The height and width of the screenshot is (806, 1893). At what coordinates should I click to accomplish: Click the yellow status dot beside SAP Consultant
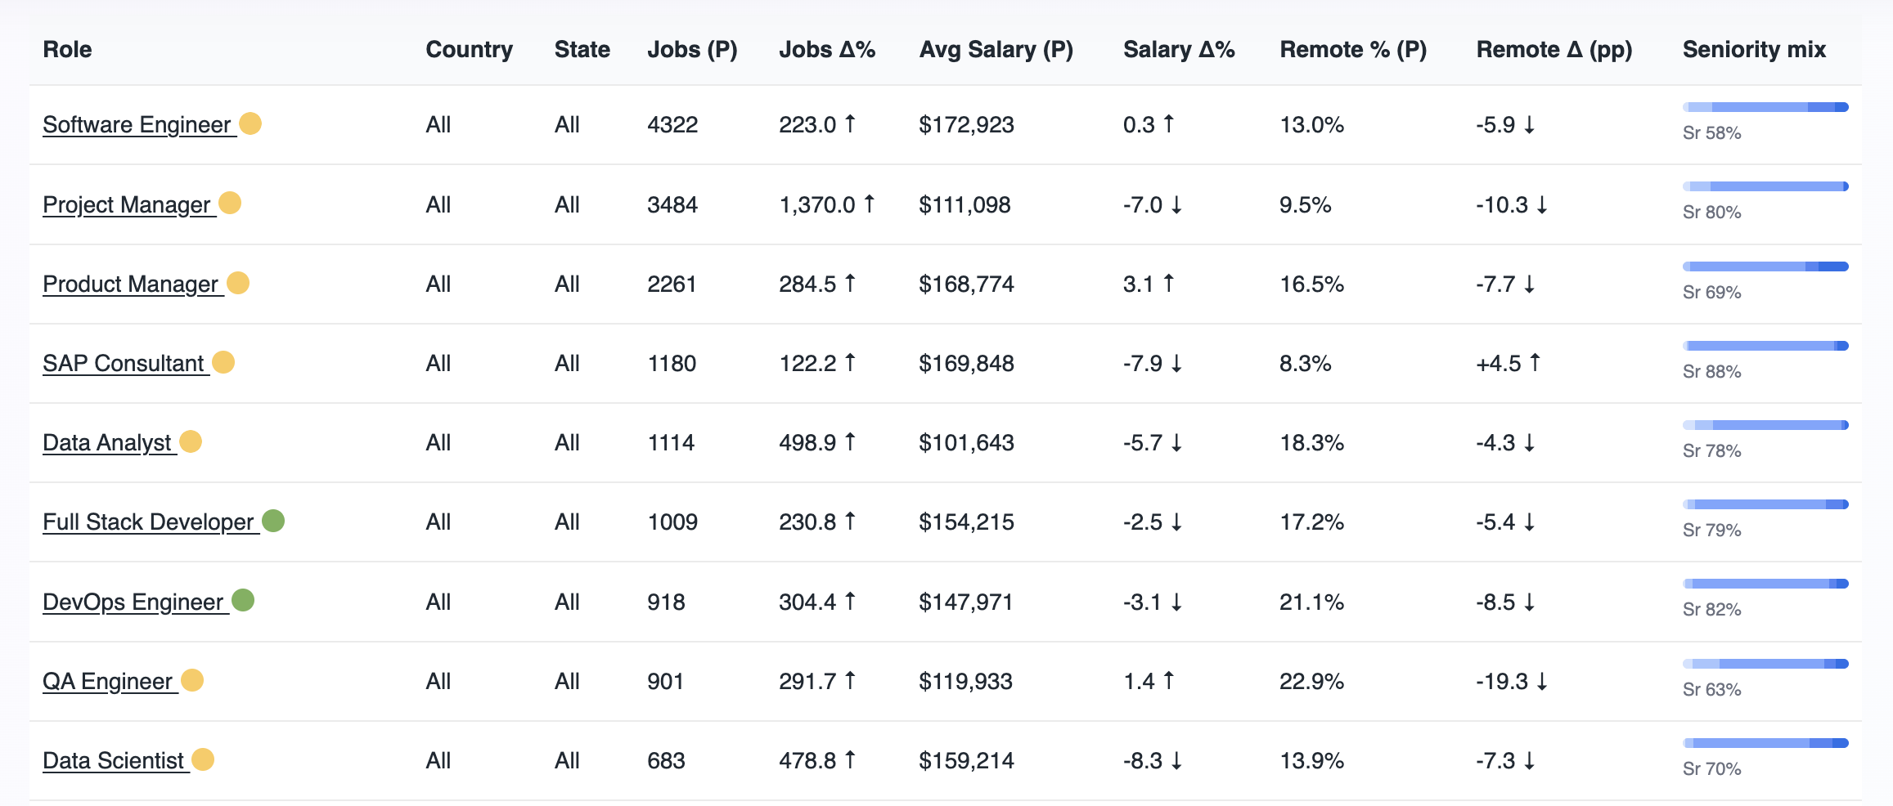[223, 362]
